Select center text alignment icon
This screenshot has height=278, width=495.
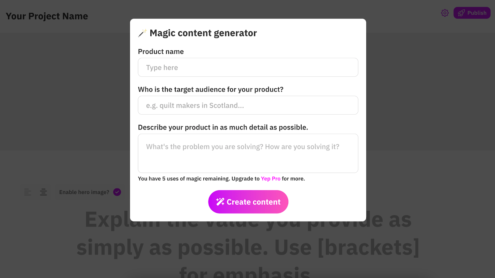click(x=43, y=192)
